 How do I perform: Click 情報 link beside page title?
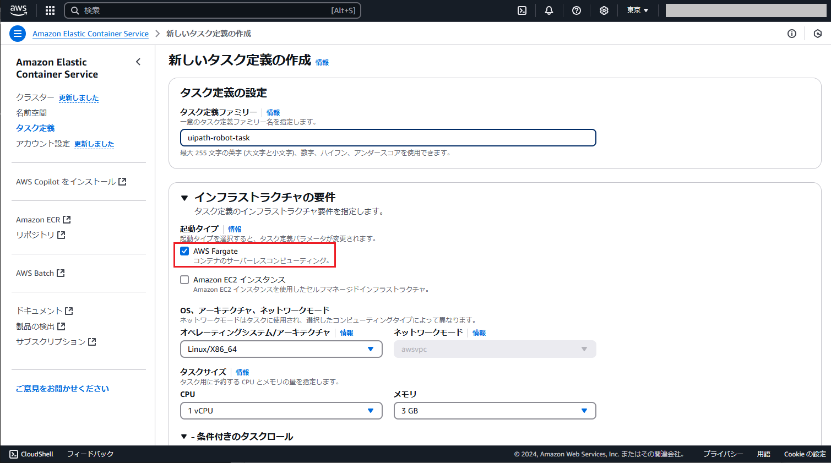[x=322, y=62]
